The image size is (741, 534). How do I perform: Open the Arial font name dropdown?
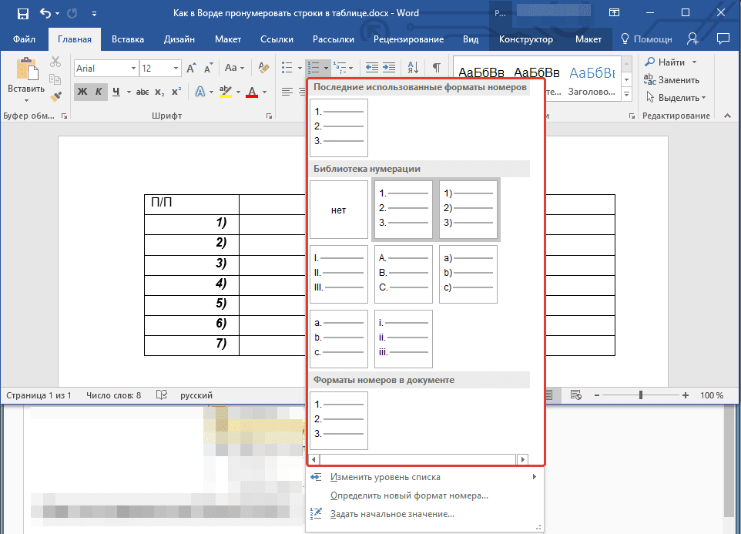point(134,69)
